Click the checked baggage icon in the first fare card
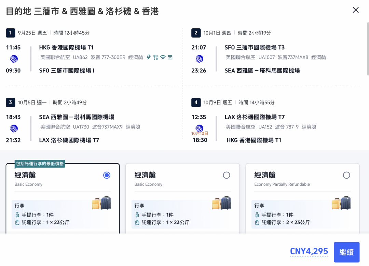The width and height of the screenshot is (369, 266). point(17,222)
